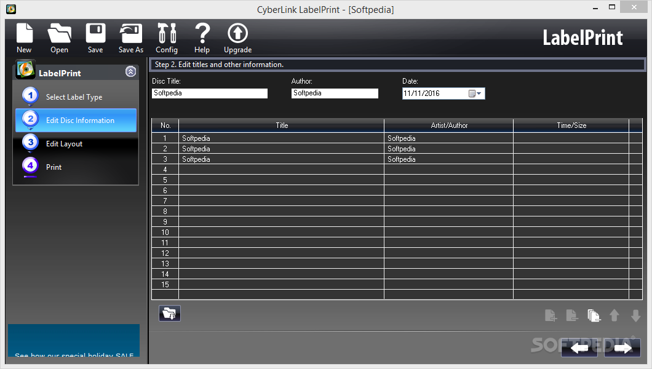
Task: Click Time/Size cell of row 1
Action: click(x=571, y=138)
